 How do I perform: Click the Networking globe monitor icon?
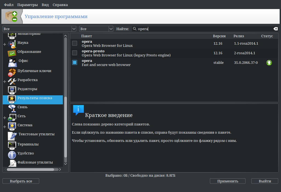[12, 118]
